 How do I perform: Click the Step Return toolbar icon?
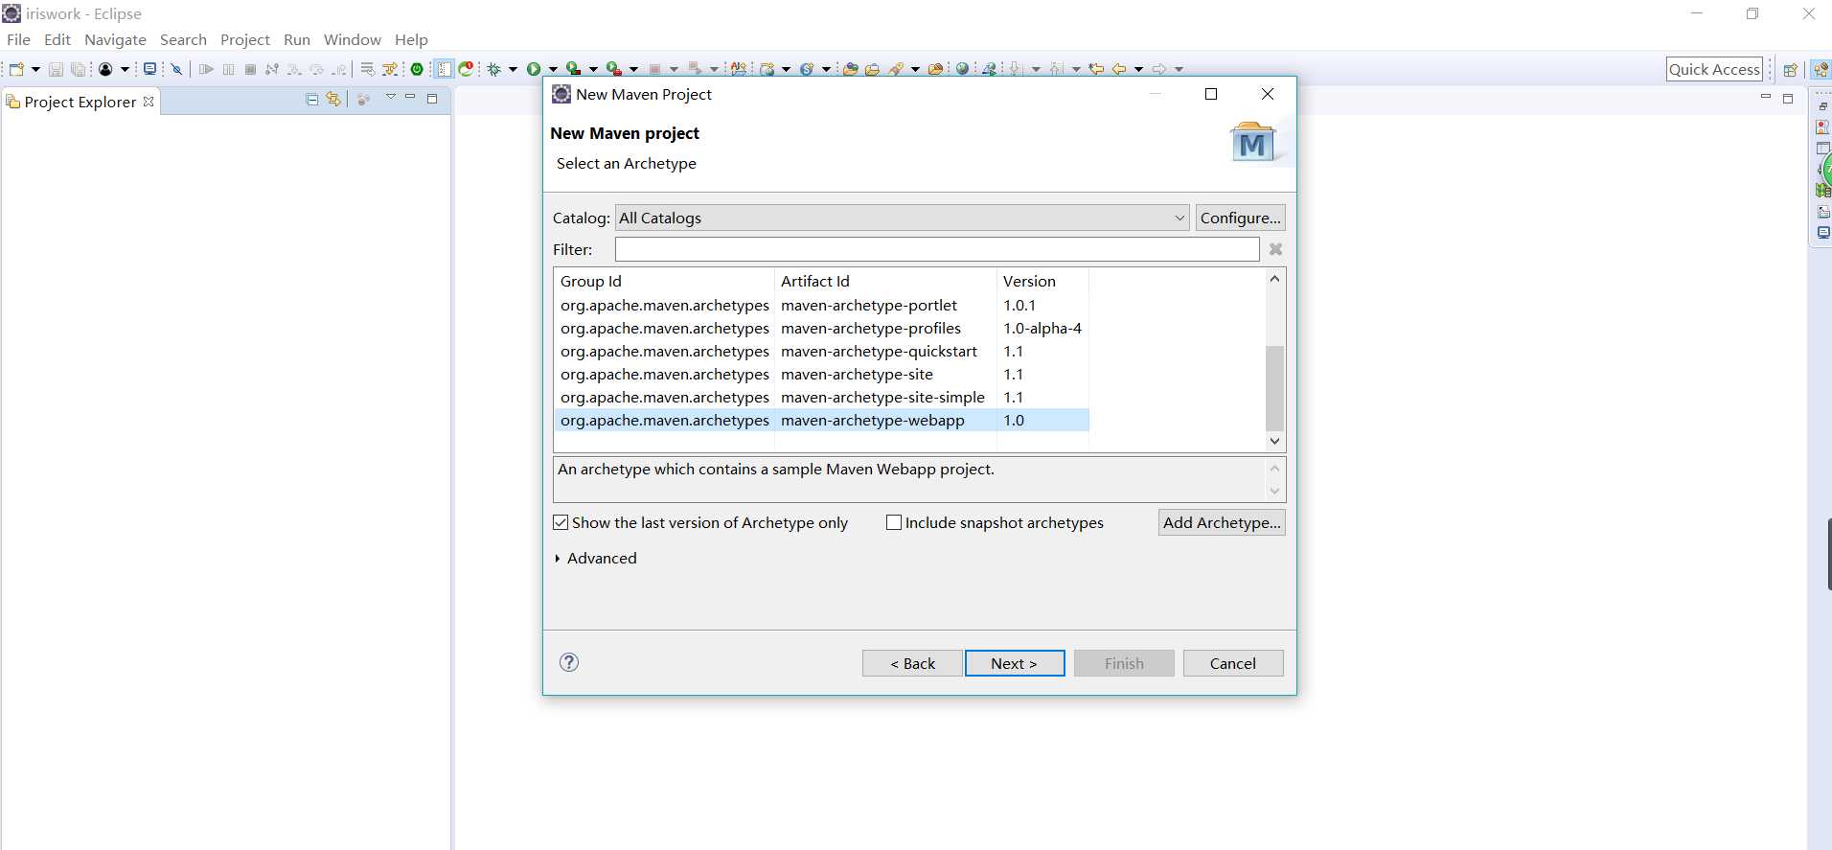coord(339,69)
